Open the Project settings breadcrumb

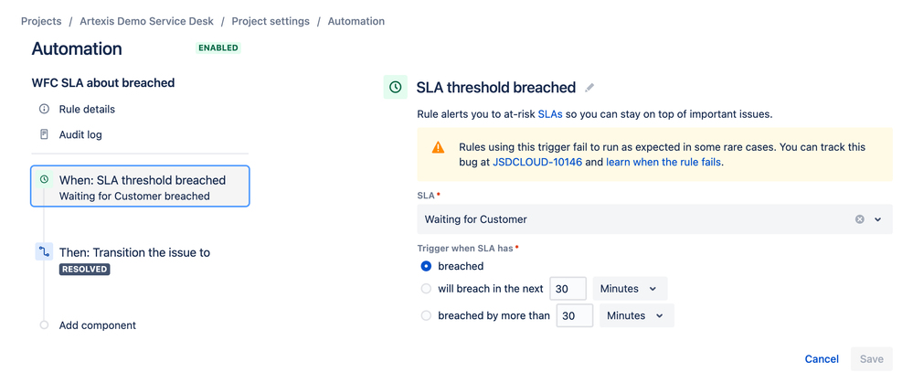click(x=271, y=21)
